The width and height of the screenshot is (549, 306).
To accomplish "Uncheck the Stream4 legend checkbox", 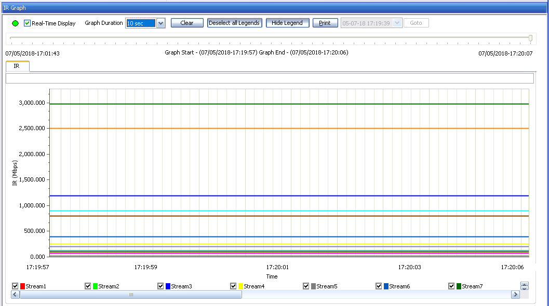I will click(233, 286).
